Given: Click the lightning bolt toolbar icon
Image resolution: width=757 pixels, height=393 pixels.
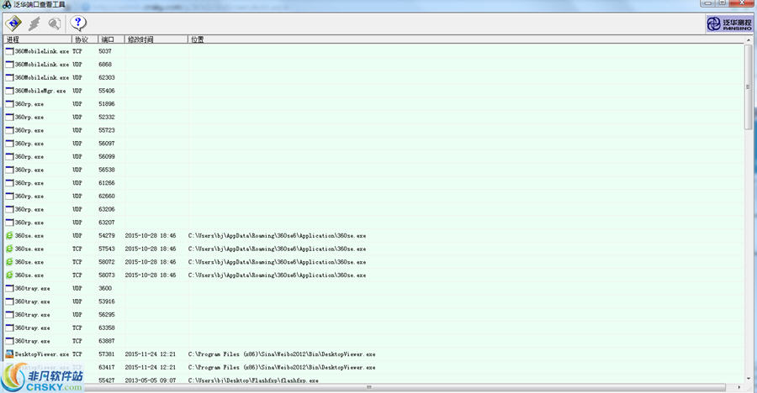Looking at the screenshot, I should point(34,24).
